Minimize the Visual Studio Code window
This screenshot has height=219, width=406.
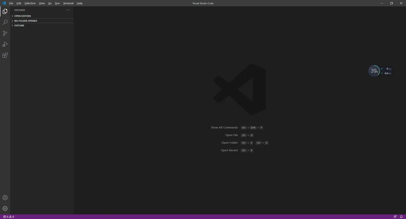coord(382,3)
